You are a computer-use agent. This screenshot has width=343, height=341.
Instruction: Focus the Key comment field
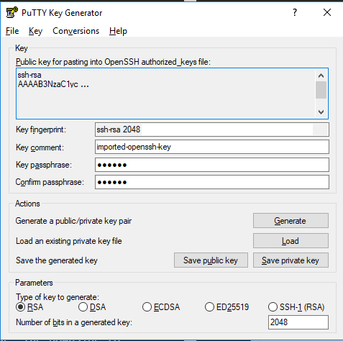(x=212, y=147)
